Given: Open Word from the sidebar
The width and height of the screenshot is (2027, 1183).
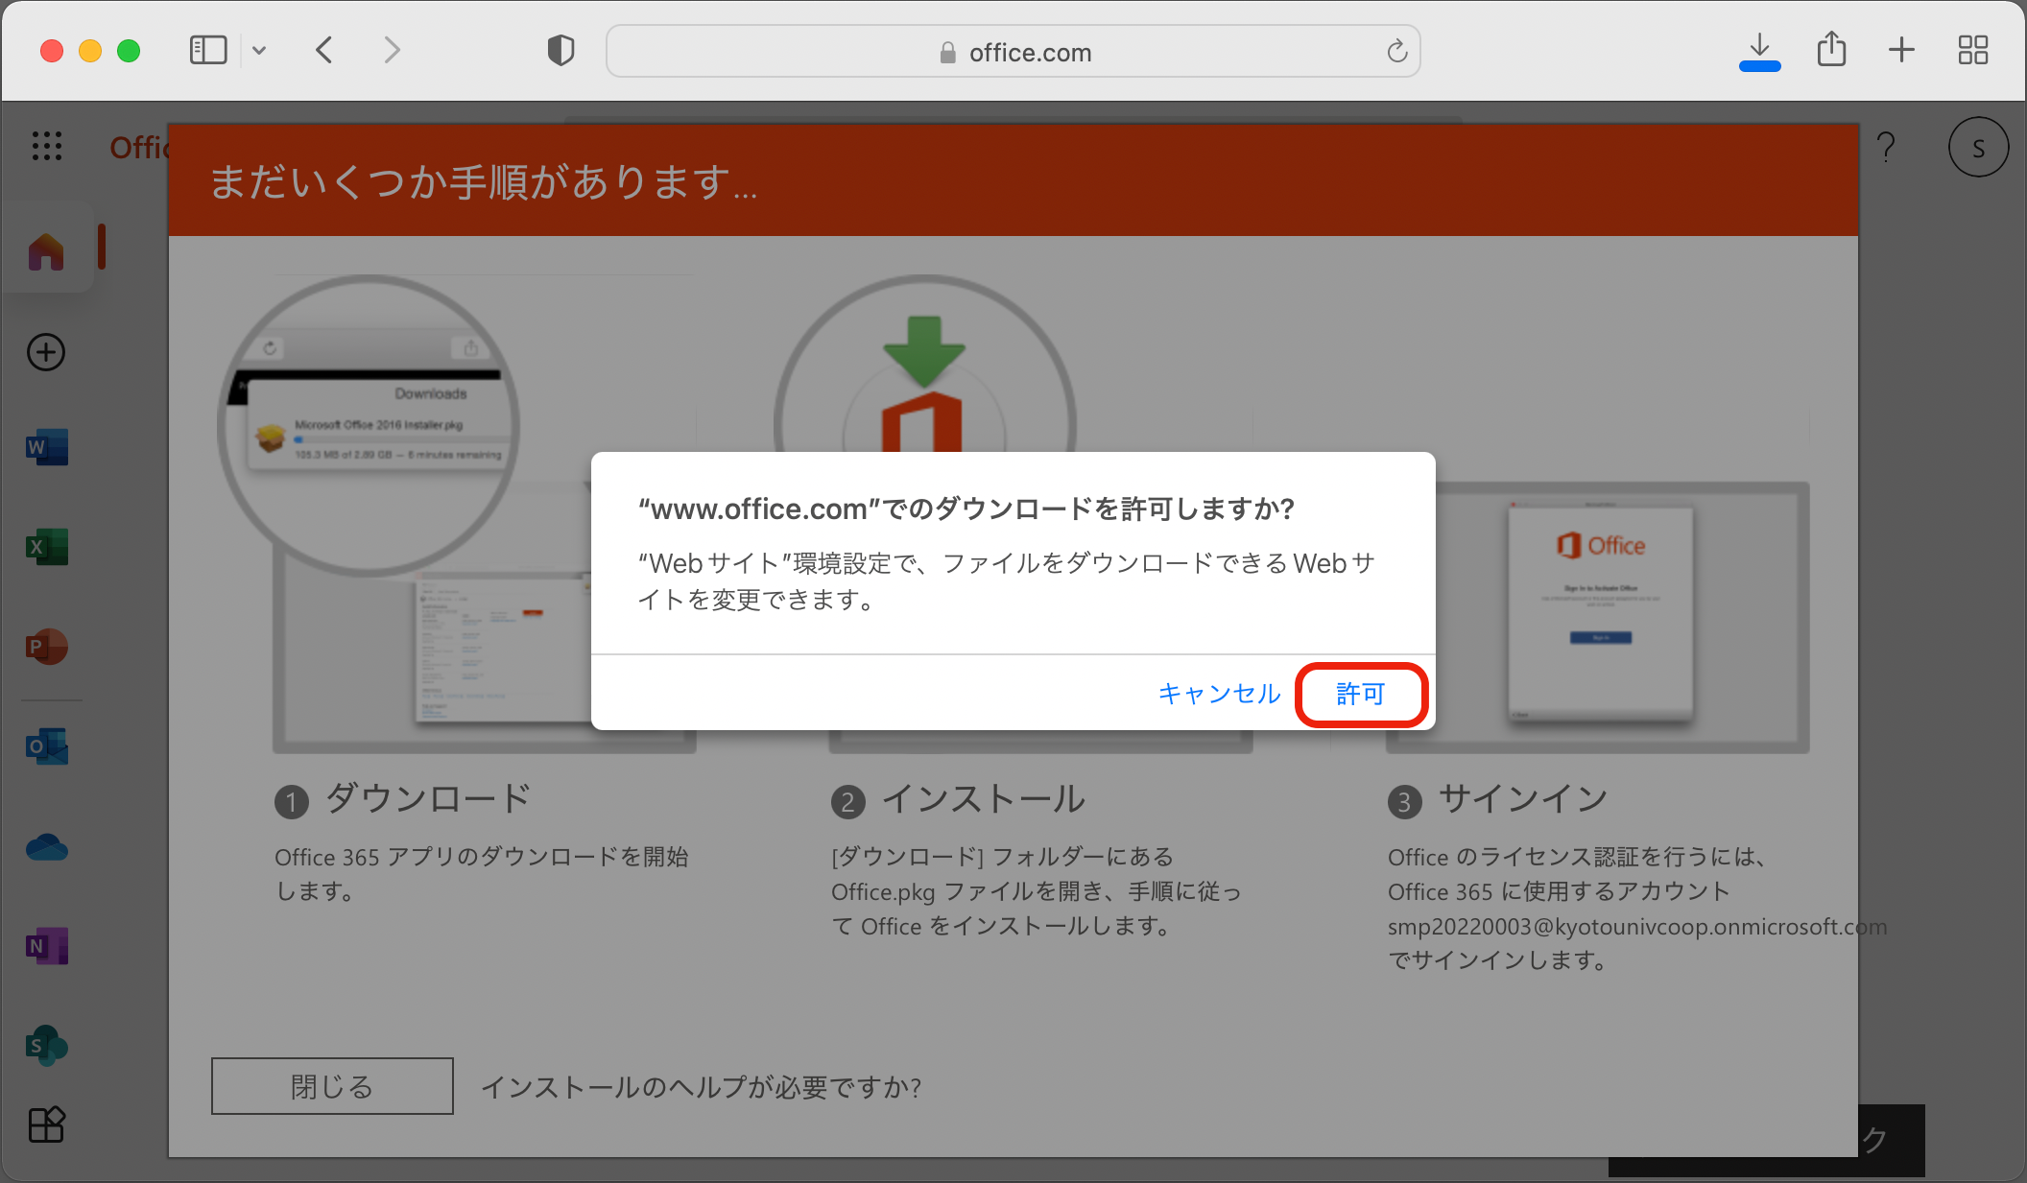Looking at the screenshot, I should (x=46, y=447).
